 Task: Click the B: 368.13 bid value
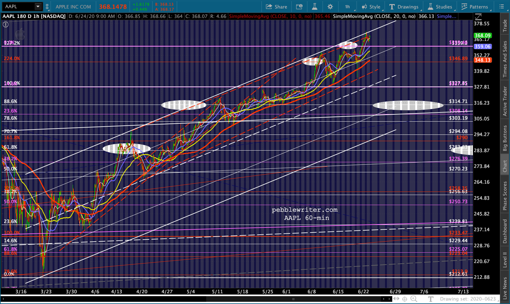pyautogui.click(x=164, y=4)
